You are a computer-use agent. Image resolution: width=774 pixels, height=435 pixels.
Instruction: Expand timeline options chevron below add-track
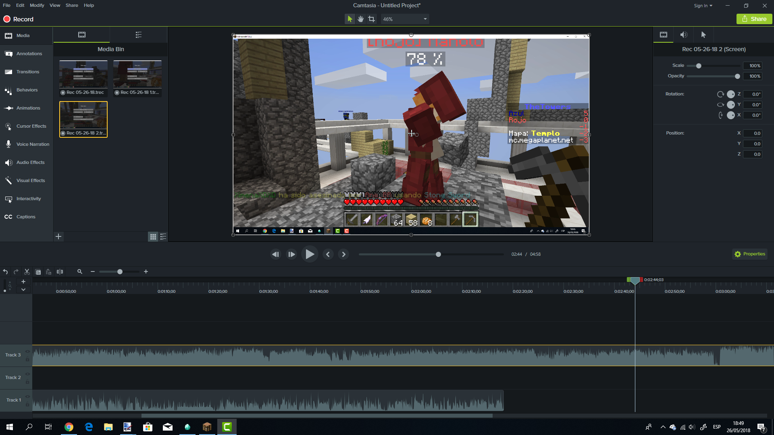pos(23,289)
